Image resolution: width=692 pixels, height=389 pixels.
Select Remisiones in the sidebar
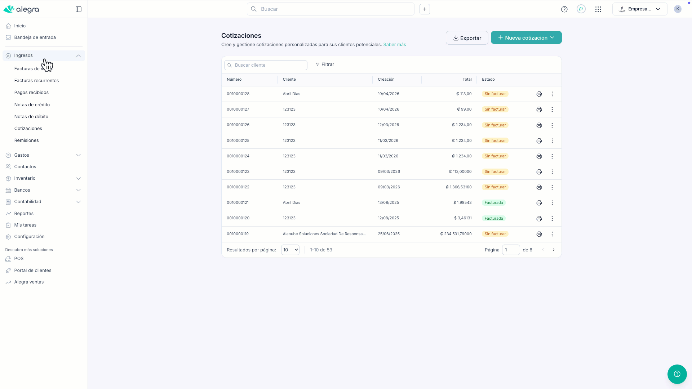(27, 140)
